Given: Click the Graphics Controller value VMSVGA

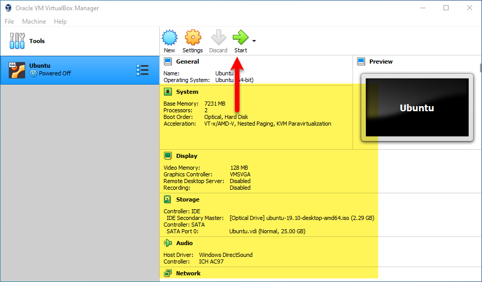Looking at the screenshot, I should click(x=240, y=175).
